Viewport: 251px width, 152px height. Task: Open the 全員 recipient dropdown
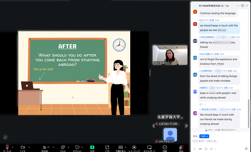pos(204,136)
